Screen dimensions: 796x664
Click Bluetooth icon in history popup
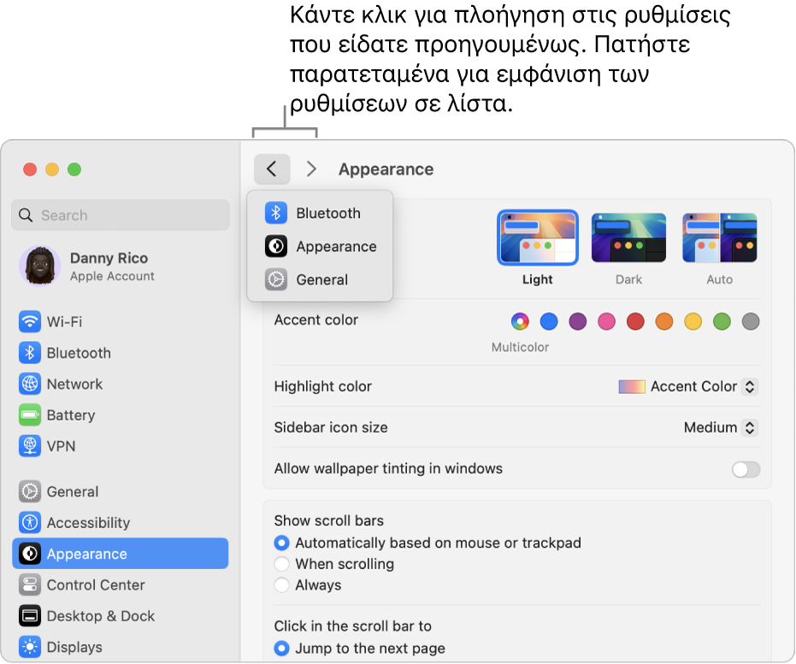click(275, 213)
